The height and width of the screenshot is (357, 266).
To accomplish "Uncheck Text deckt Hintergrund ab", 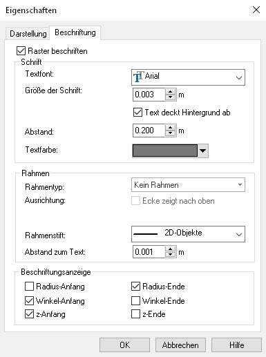I will [137, 113].
